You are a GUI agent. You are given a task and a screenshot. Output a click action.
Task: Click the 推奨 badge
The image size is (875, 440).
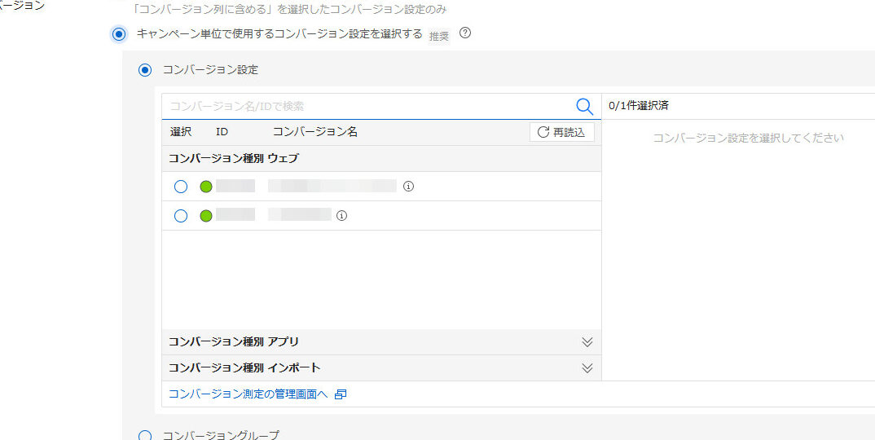pyautogui.click(x=438, y=37)
